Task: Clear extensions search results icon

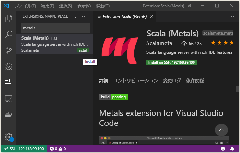Action: [x=74, y=16]
